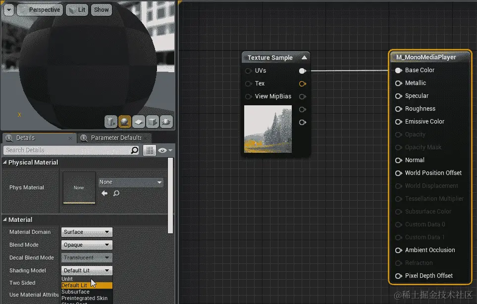Screen dimensions: 477x304
Task: Choose Unlit in the Shading Model list
Action: tap(87, 279)
